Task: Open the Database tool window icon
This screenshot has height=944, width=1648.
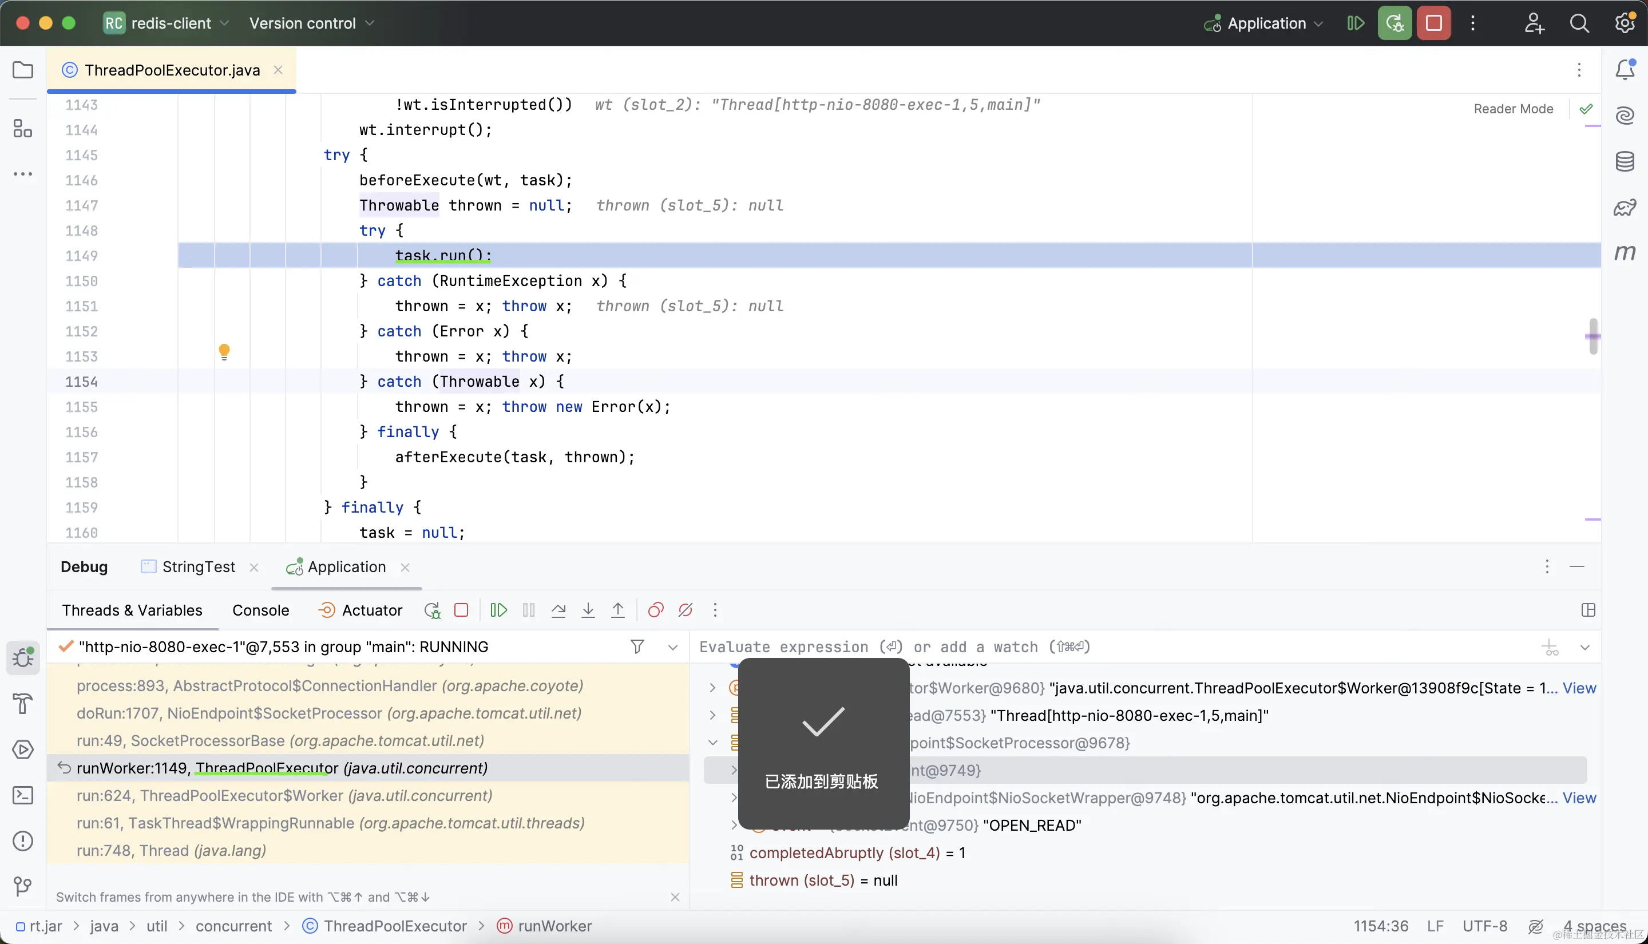Action: click(1625, 161)
